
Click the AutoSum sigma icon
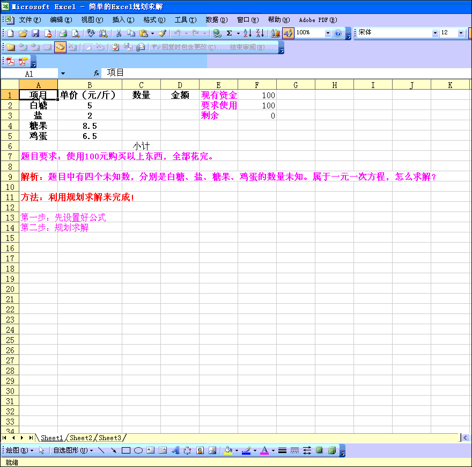pyautogui.click(x=229, y=33)
